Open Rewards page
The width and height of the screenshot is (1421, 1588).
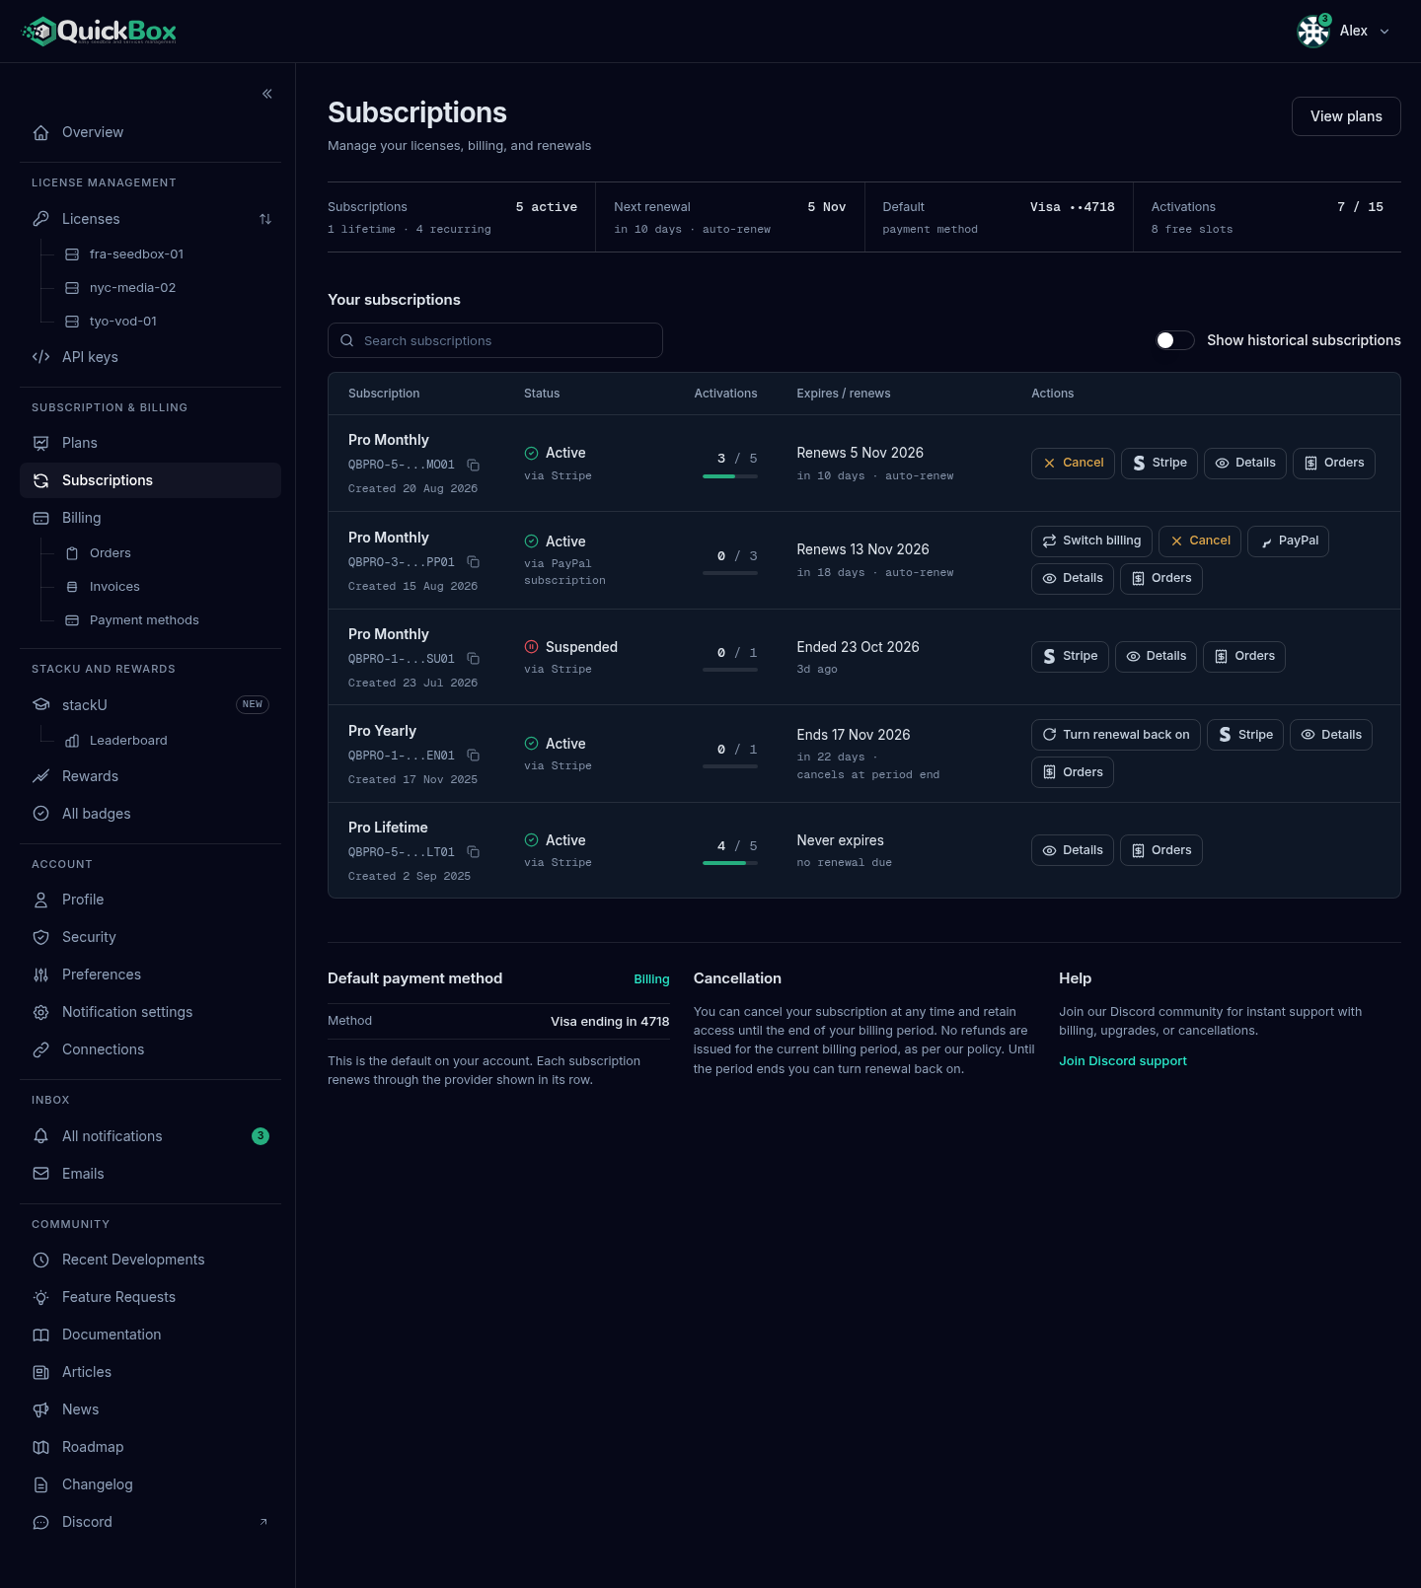150,776
